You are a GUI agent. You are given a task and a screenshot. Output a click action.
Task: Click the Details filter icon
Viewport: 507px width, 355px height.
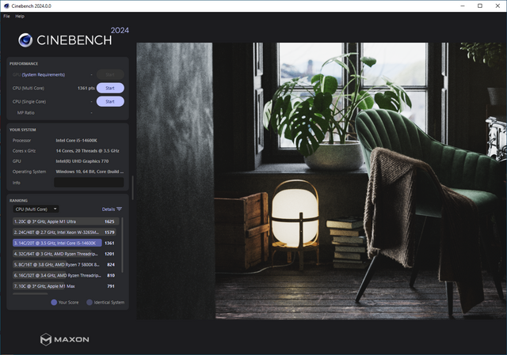119,209
